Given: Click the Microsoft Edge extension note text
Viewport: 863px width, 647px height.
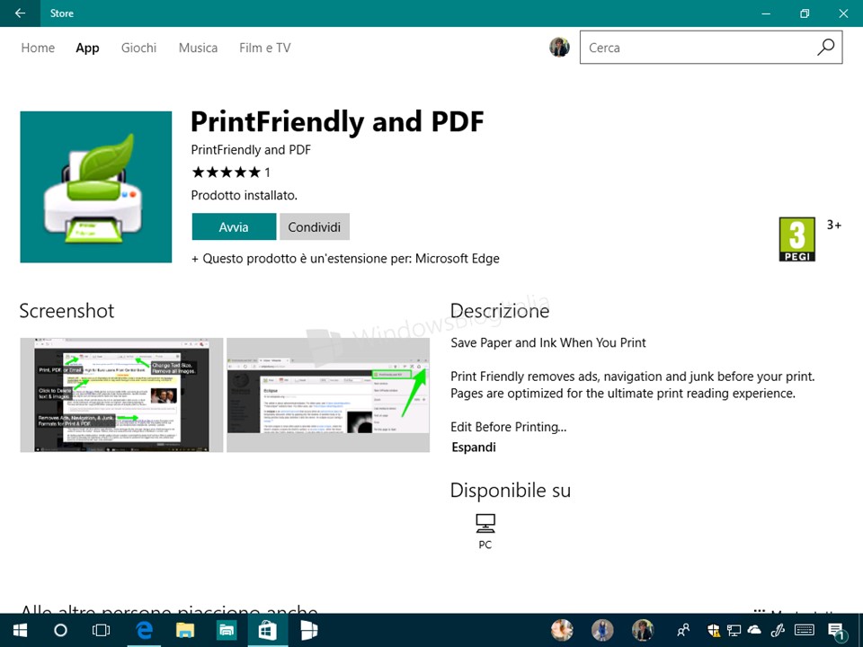Looking at the screenshot, I should [345, 259].
